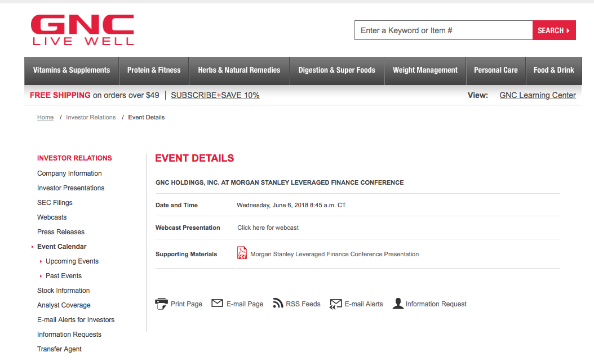
Task: Open the RSS Feeds icon
Action: click(278, 303)
